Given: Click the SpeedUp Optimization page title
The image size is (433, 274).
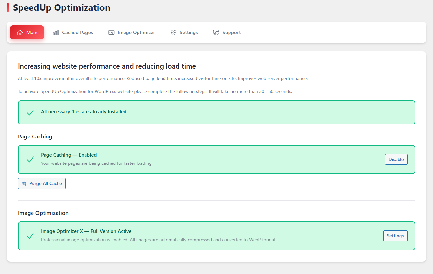Looking at the screenshot, I should (61, 7).
